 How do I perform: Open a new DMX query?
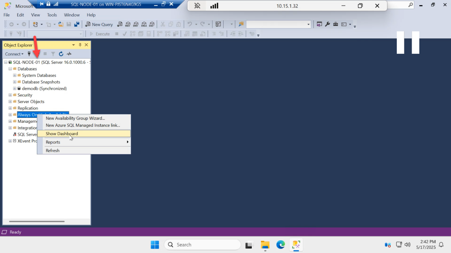[x=136, y=24]
